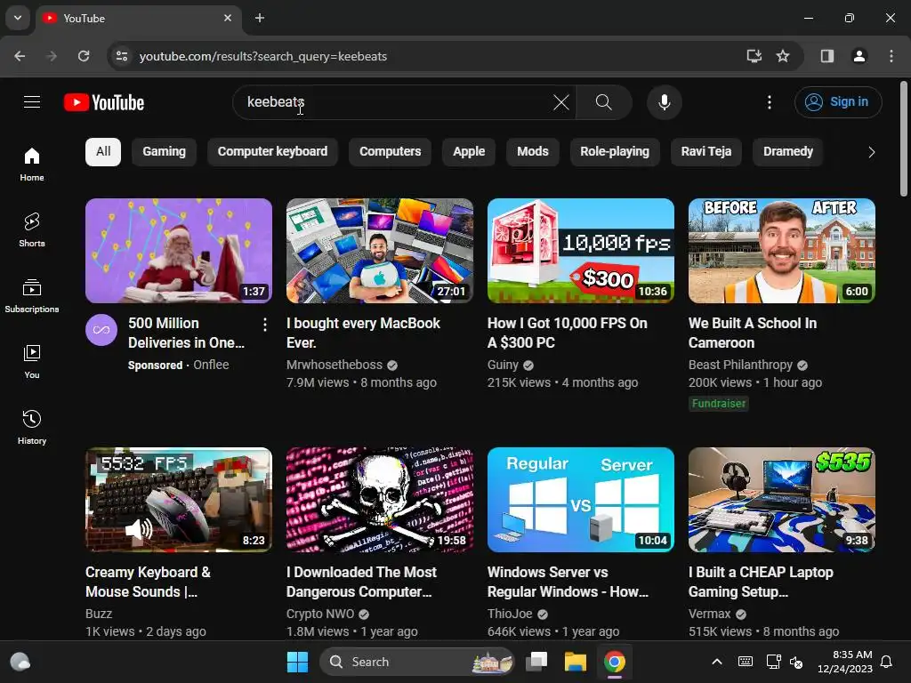Click the Sign in button

(838, 102)
